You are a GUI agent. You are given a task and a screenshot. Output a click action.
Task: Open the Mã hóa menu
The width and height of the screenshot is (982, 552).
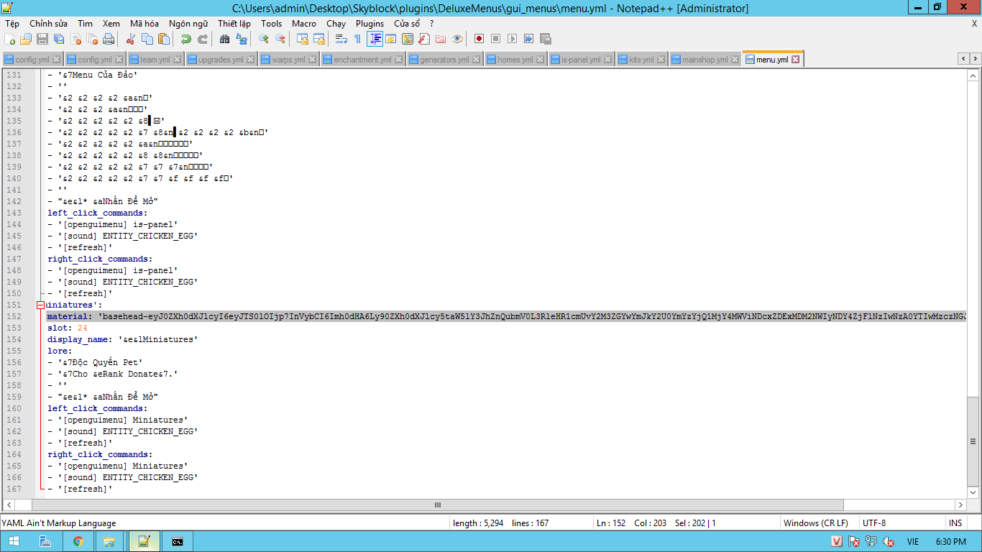[x=144, y=24]
